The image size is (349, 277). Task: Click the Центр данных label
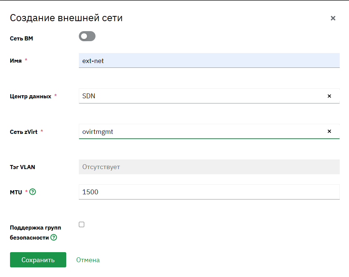(x=30, y=96)
